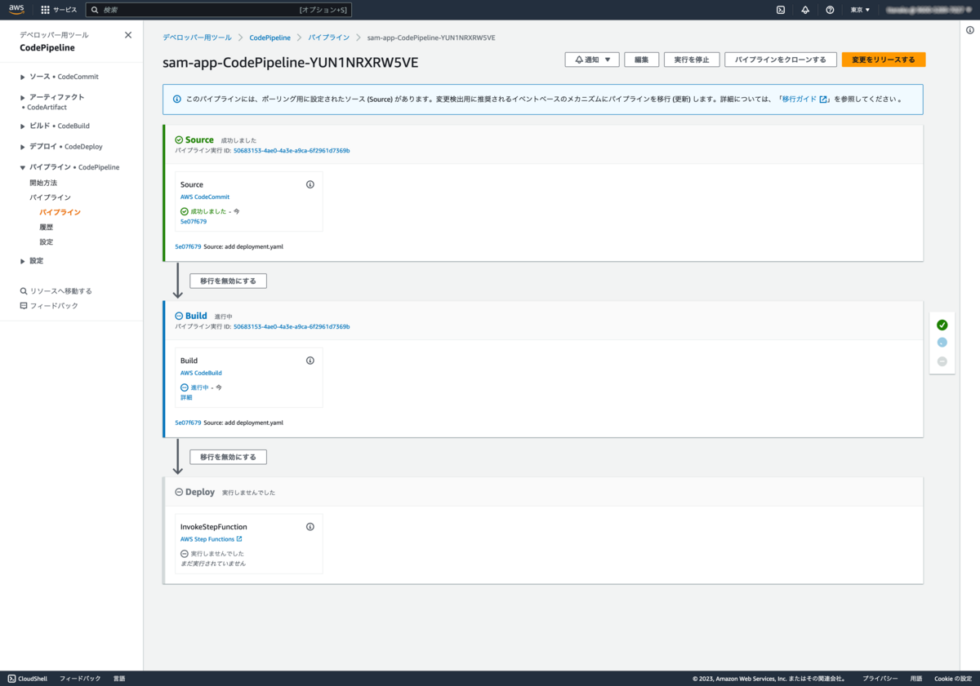Click the 実行を停止 button
Image resolution: width=980 pixels, height=686 pixels.
[692, 60]
